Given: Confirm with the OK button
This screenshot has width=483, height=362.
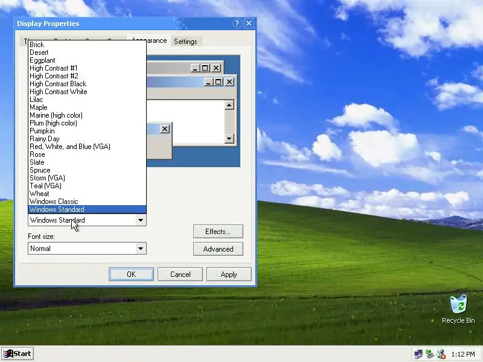Looking at the screenshot, I should (131, 275).
